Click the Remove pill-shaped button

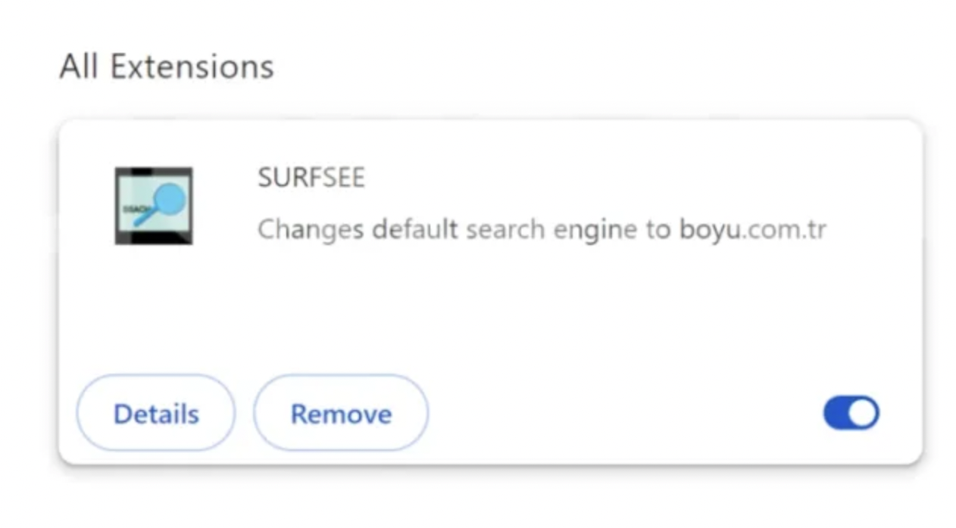pyautogui.click(x=340, y=413)
